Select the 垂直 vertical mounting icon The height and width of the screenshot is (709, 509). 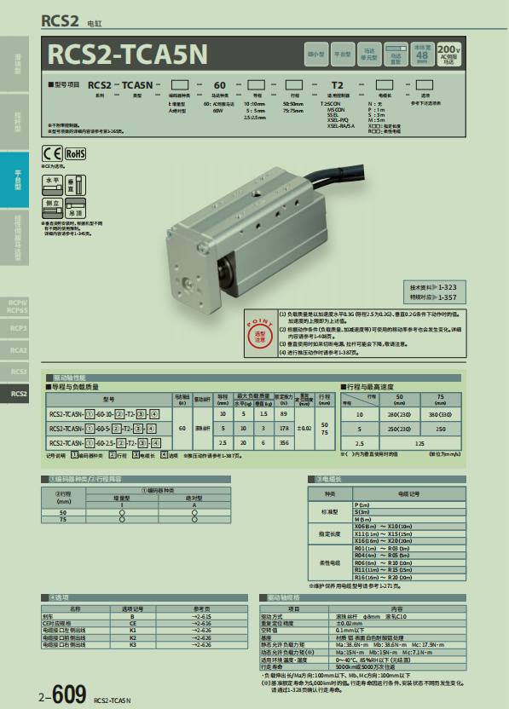pos(76,186)
